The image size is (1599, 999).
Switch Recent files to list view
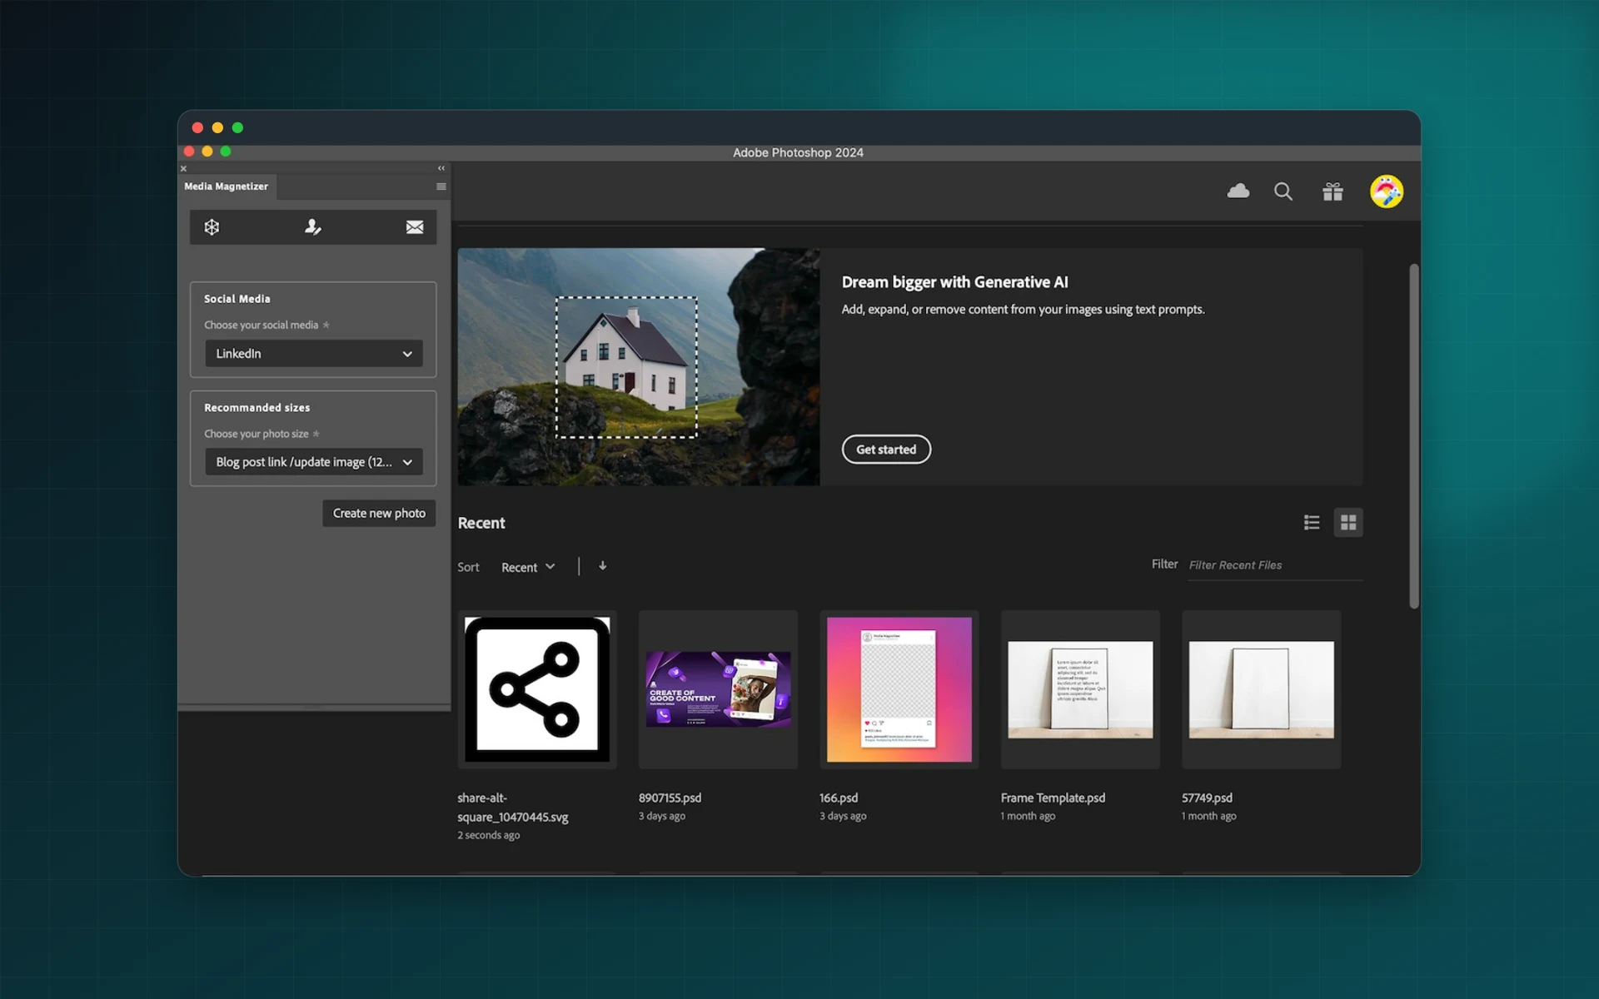[1312, 522]
